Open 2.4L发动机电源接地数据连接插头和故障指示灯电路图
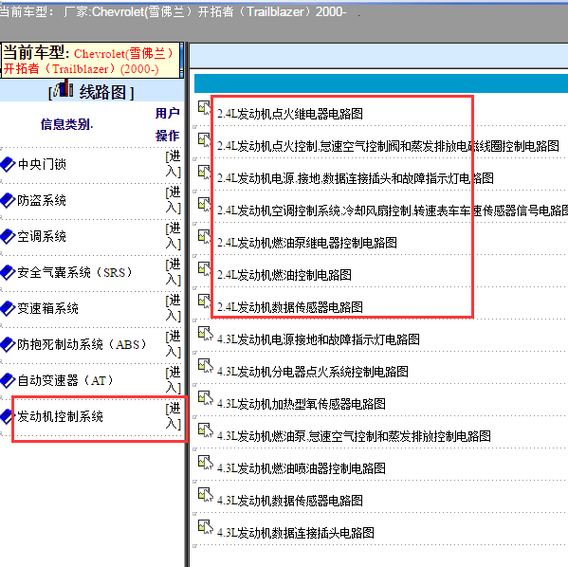 pyautogui.click(x=356, y=178)
